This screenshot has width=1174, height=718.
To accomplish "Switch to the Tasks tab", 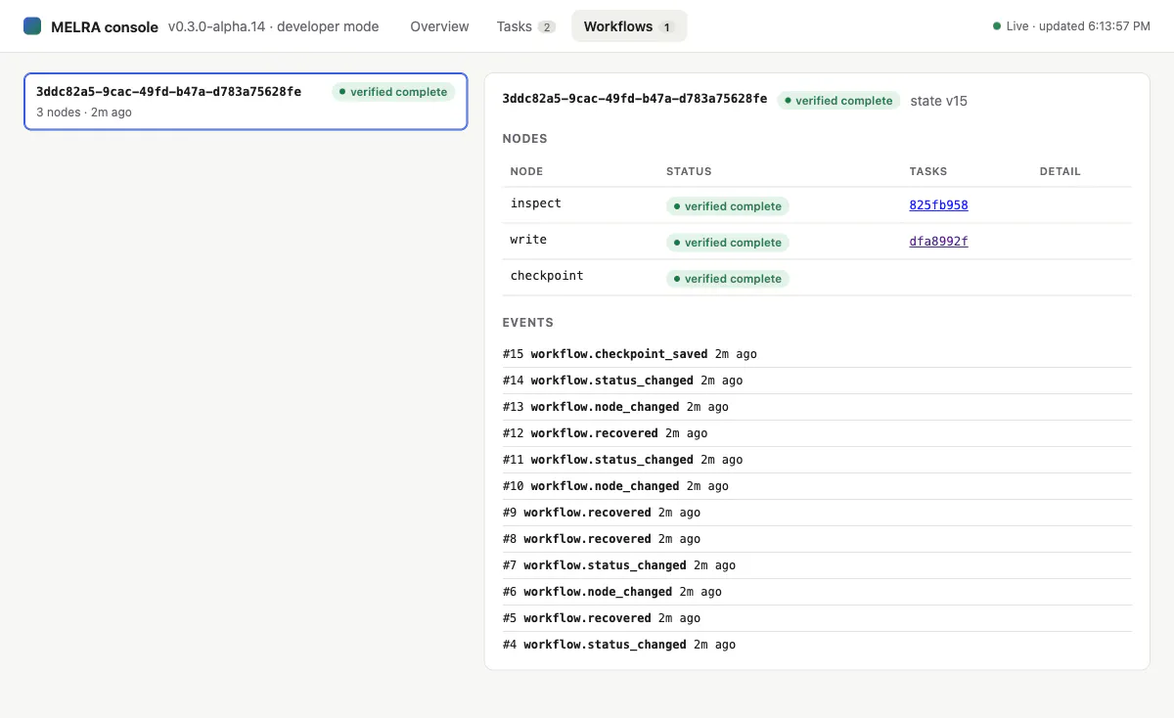I will tap(525, 26).
